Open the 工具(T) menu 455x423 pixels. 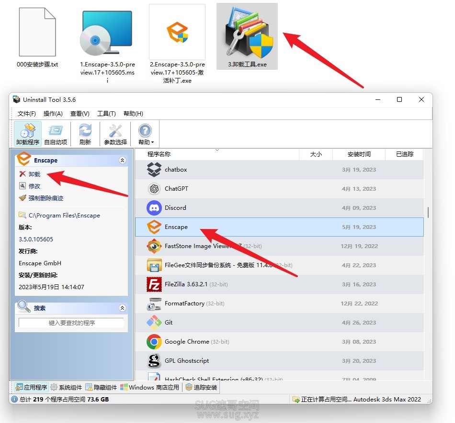[x=106, y=113]
